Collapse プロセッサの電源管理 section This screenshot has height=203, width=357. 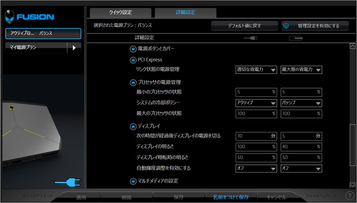coord(133,82)
